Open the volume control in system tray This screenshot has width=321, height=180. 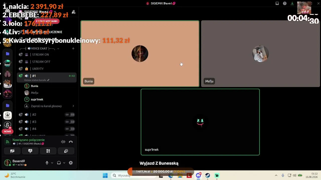pyautogui.click(x=294, y=175)
